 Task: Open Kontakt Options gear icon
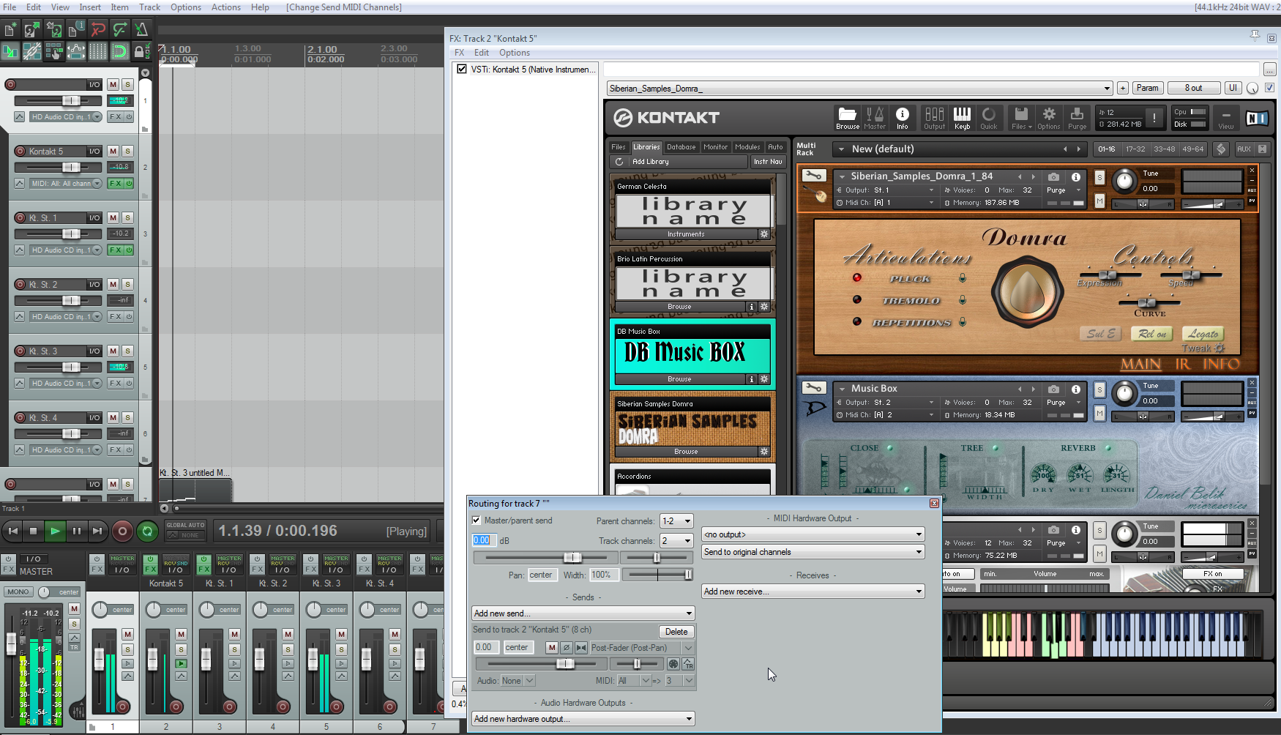click(x=1049, y=117)
